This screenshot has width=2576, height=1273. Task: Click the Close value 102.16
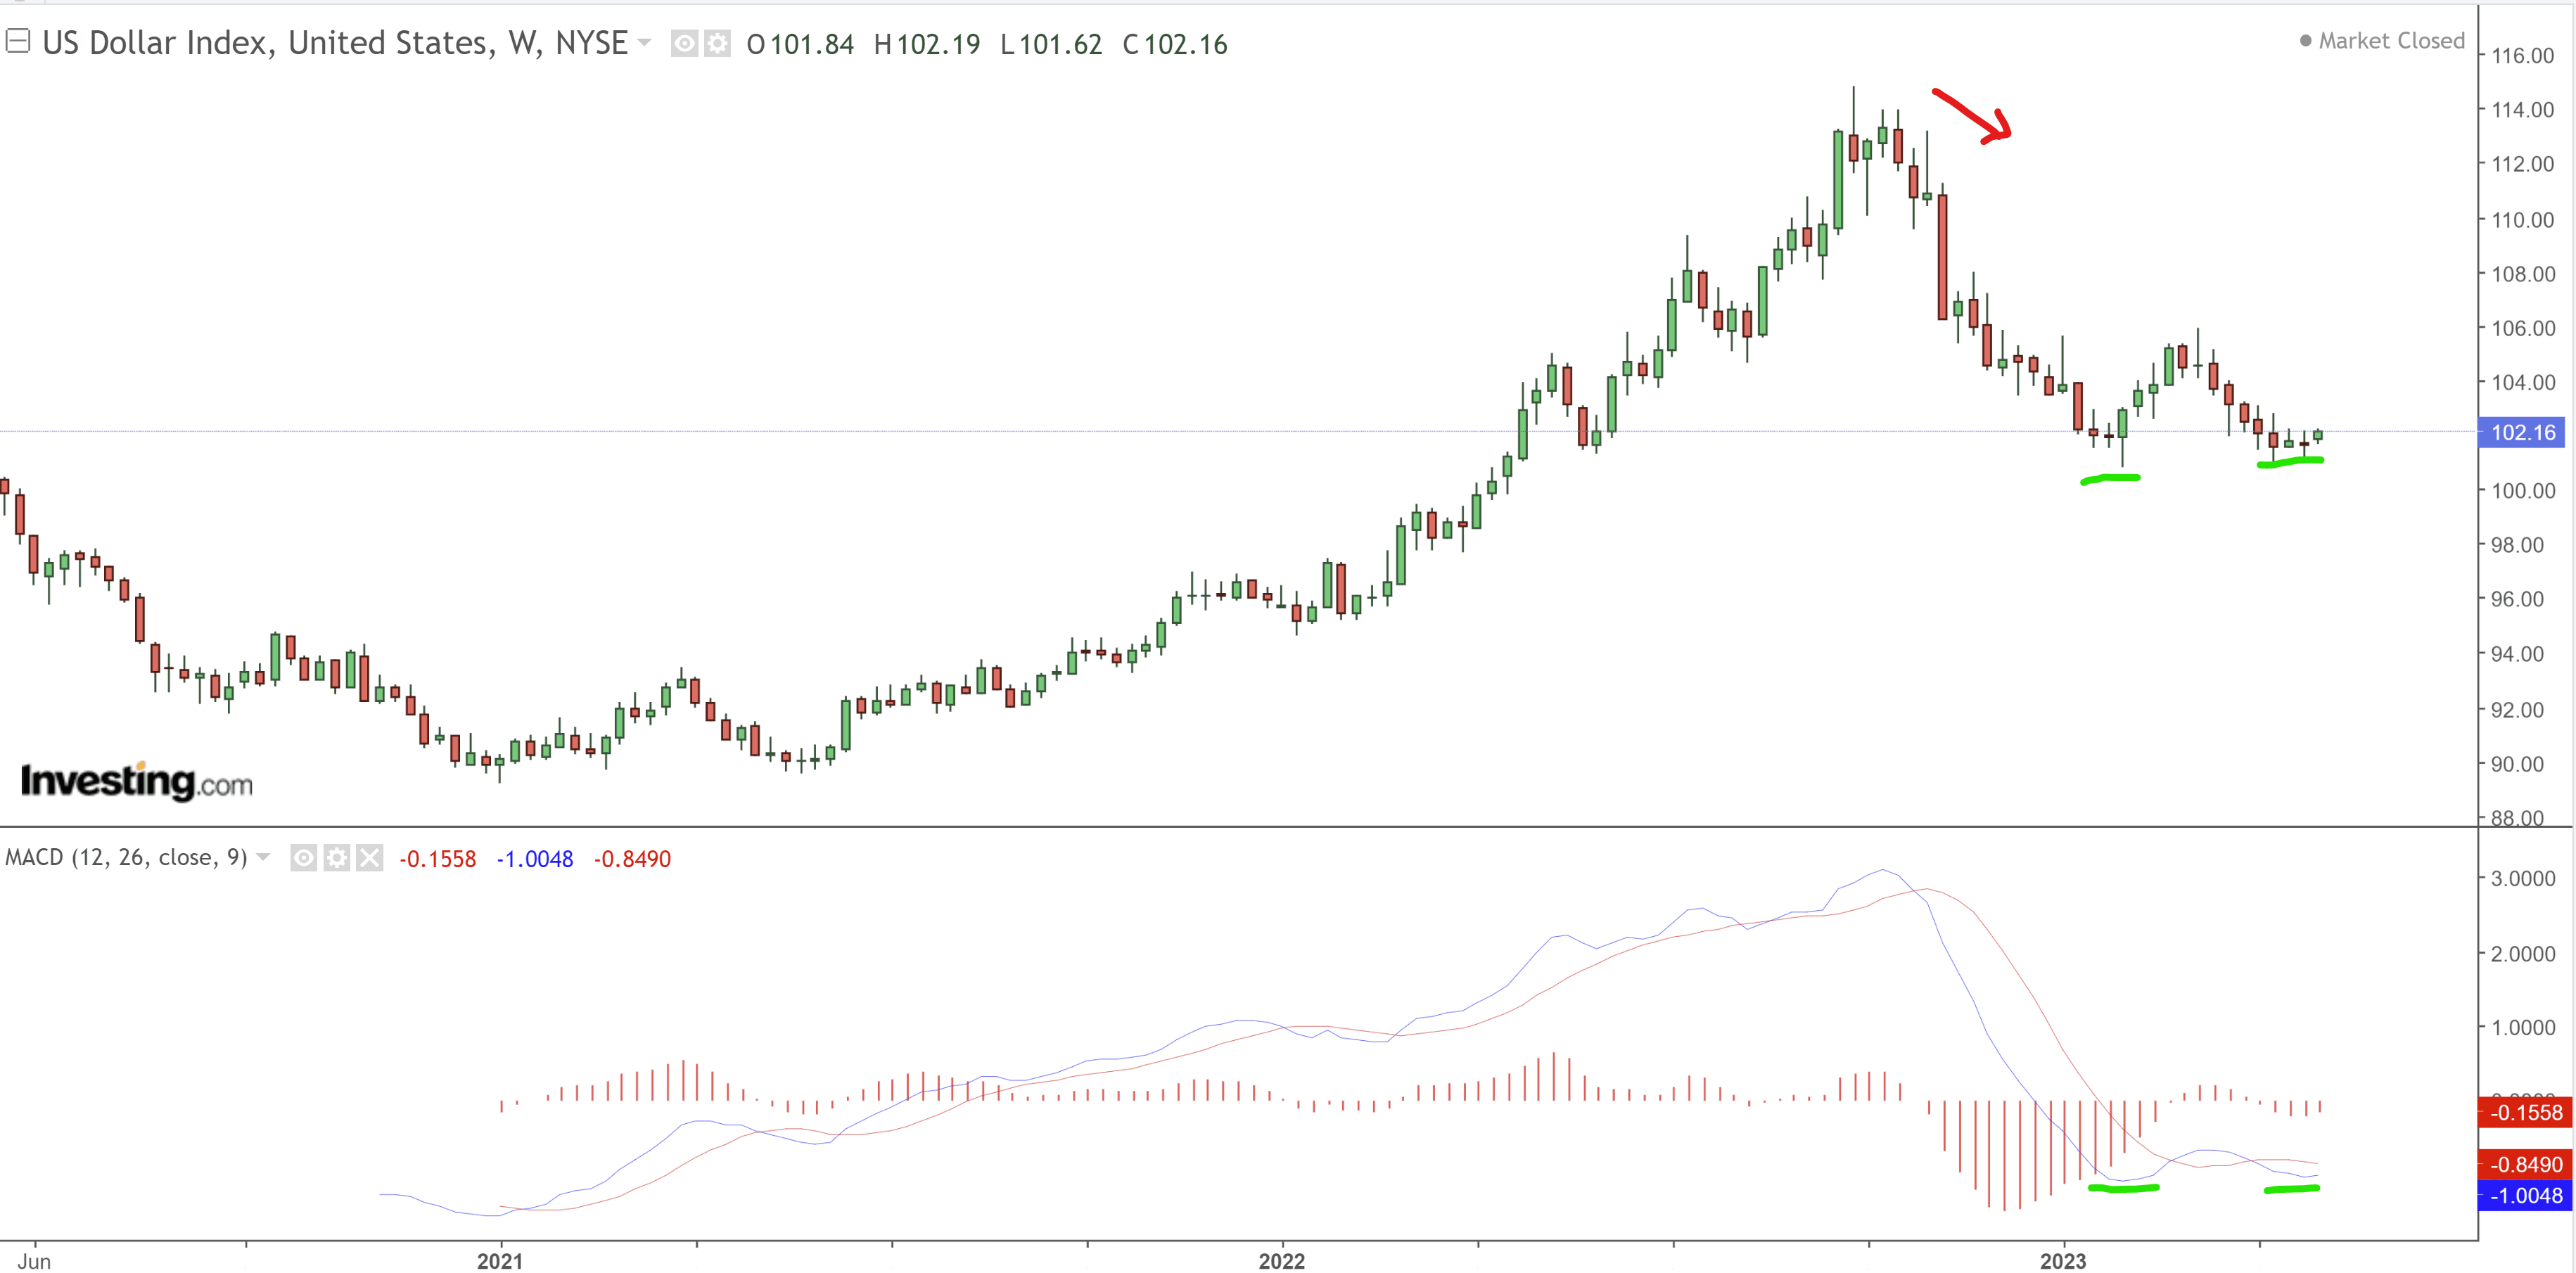(x=1185, y=45)
